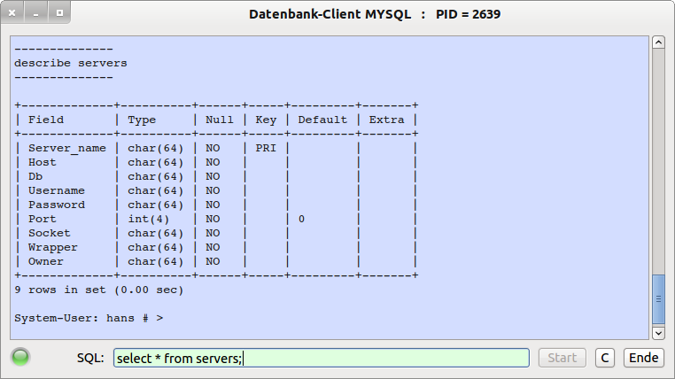Click the window title bar text
Screen dimensions: 675x379
pyautogui.click(x=376, y=15)
